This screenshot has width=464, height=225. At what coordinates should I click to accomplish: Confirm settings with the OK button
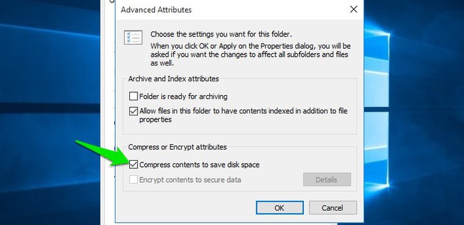[x=280, y=208]
